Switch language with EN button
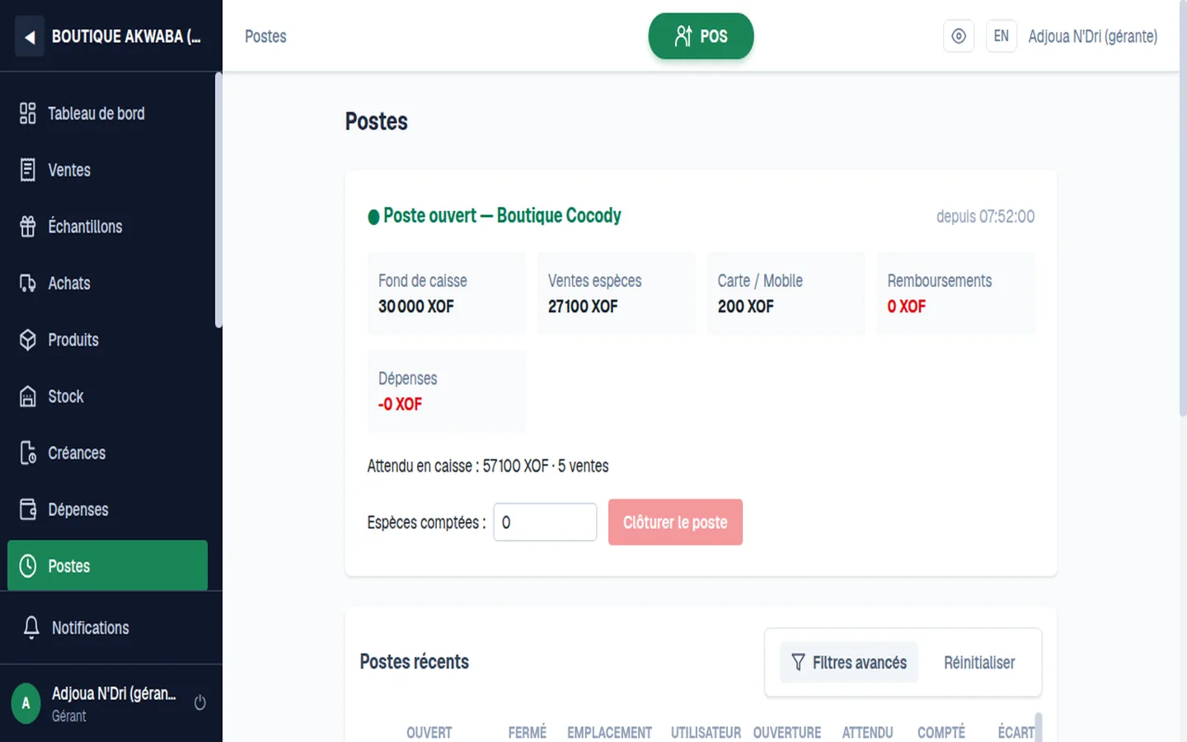The image size is (1187, 742). click(1002, 36)
